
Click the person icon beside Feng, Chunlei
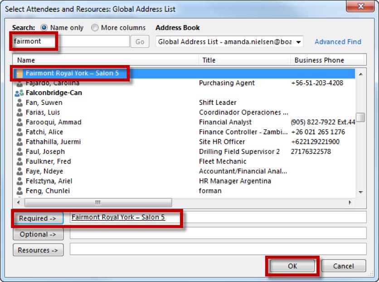click(19, 191)
